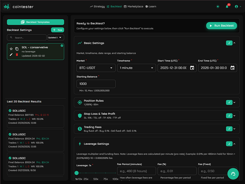Toggle Position Rules green checkbox
This screenshot has width=245, height=184.
click(229, 102)
